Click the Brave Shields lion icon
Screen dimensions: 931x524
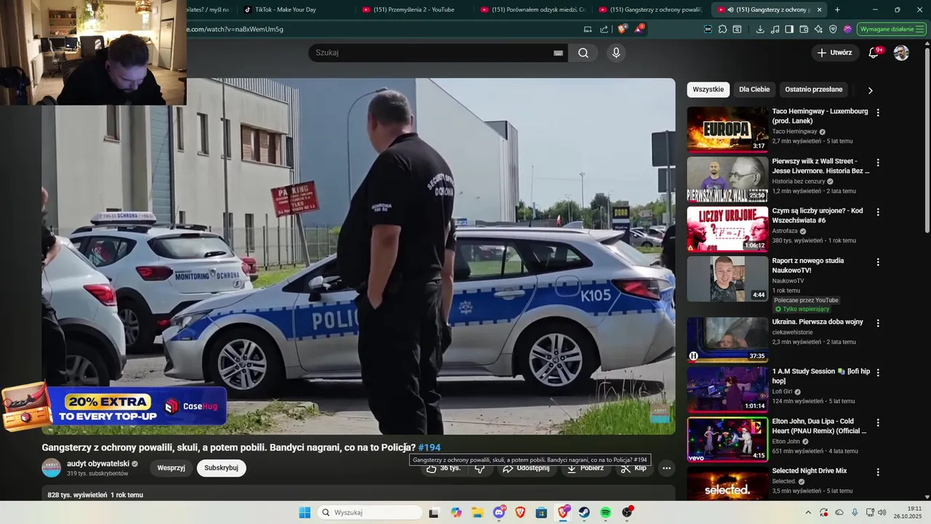[x=621, y=29]
